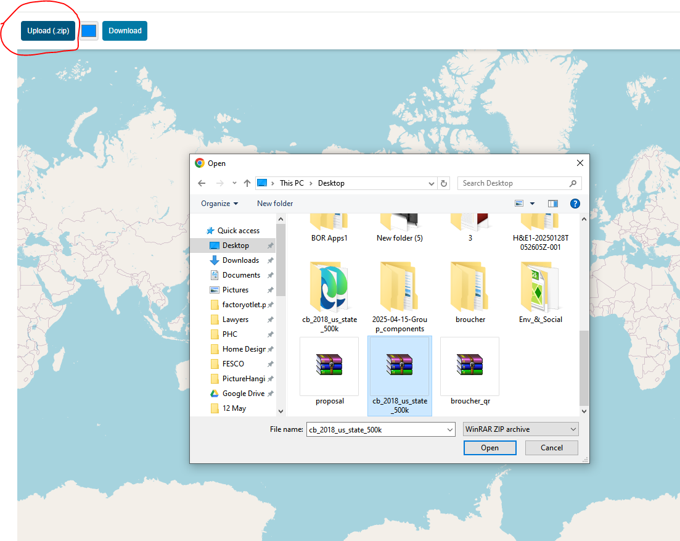The width and height of the screenshot is (680, 541).
Task: Open Help via the blue question mark icon
Action: point(575,203)
